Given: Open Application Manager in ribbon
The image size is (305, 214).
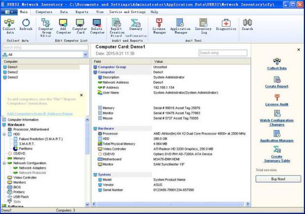Looking at the screenshot, I should pyautogui.click(x=180, y=26).
